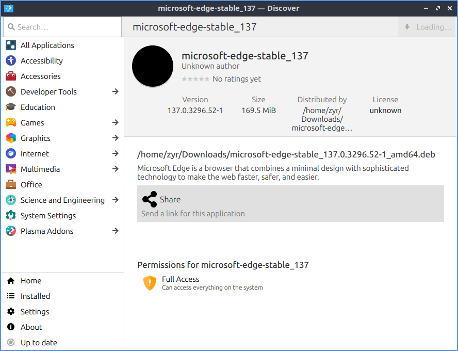This screenshot has width=458, height=351.
Task: Open the Office category label
Action: pyautogui.click(x=31, y=185)
